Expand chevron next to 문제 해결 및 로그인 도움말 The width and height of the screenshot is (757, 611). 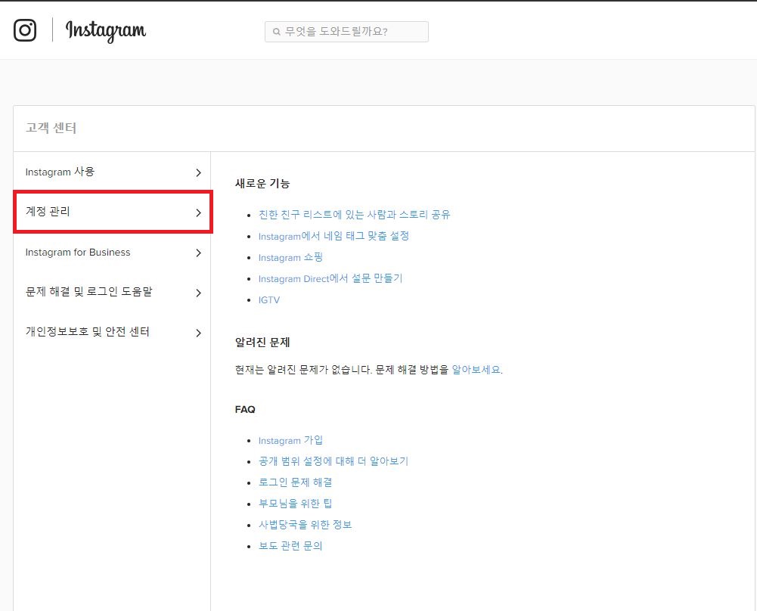(198, 293)
